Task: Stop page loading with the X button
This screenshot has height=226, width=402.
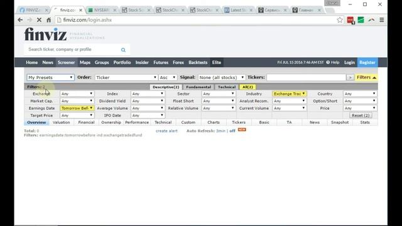Action: (39, 19)
